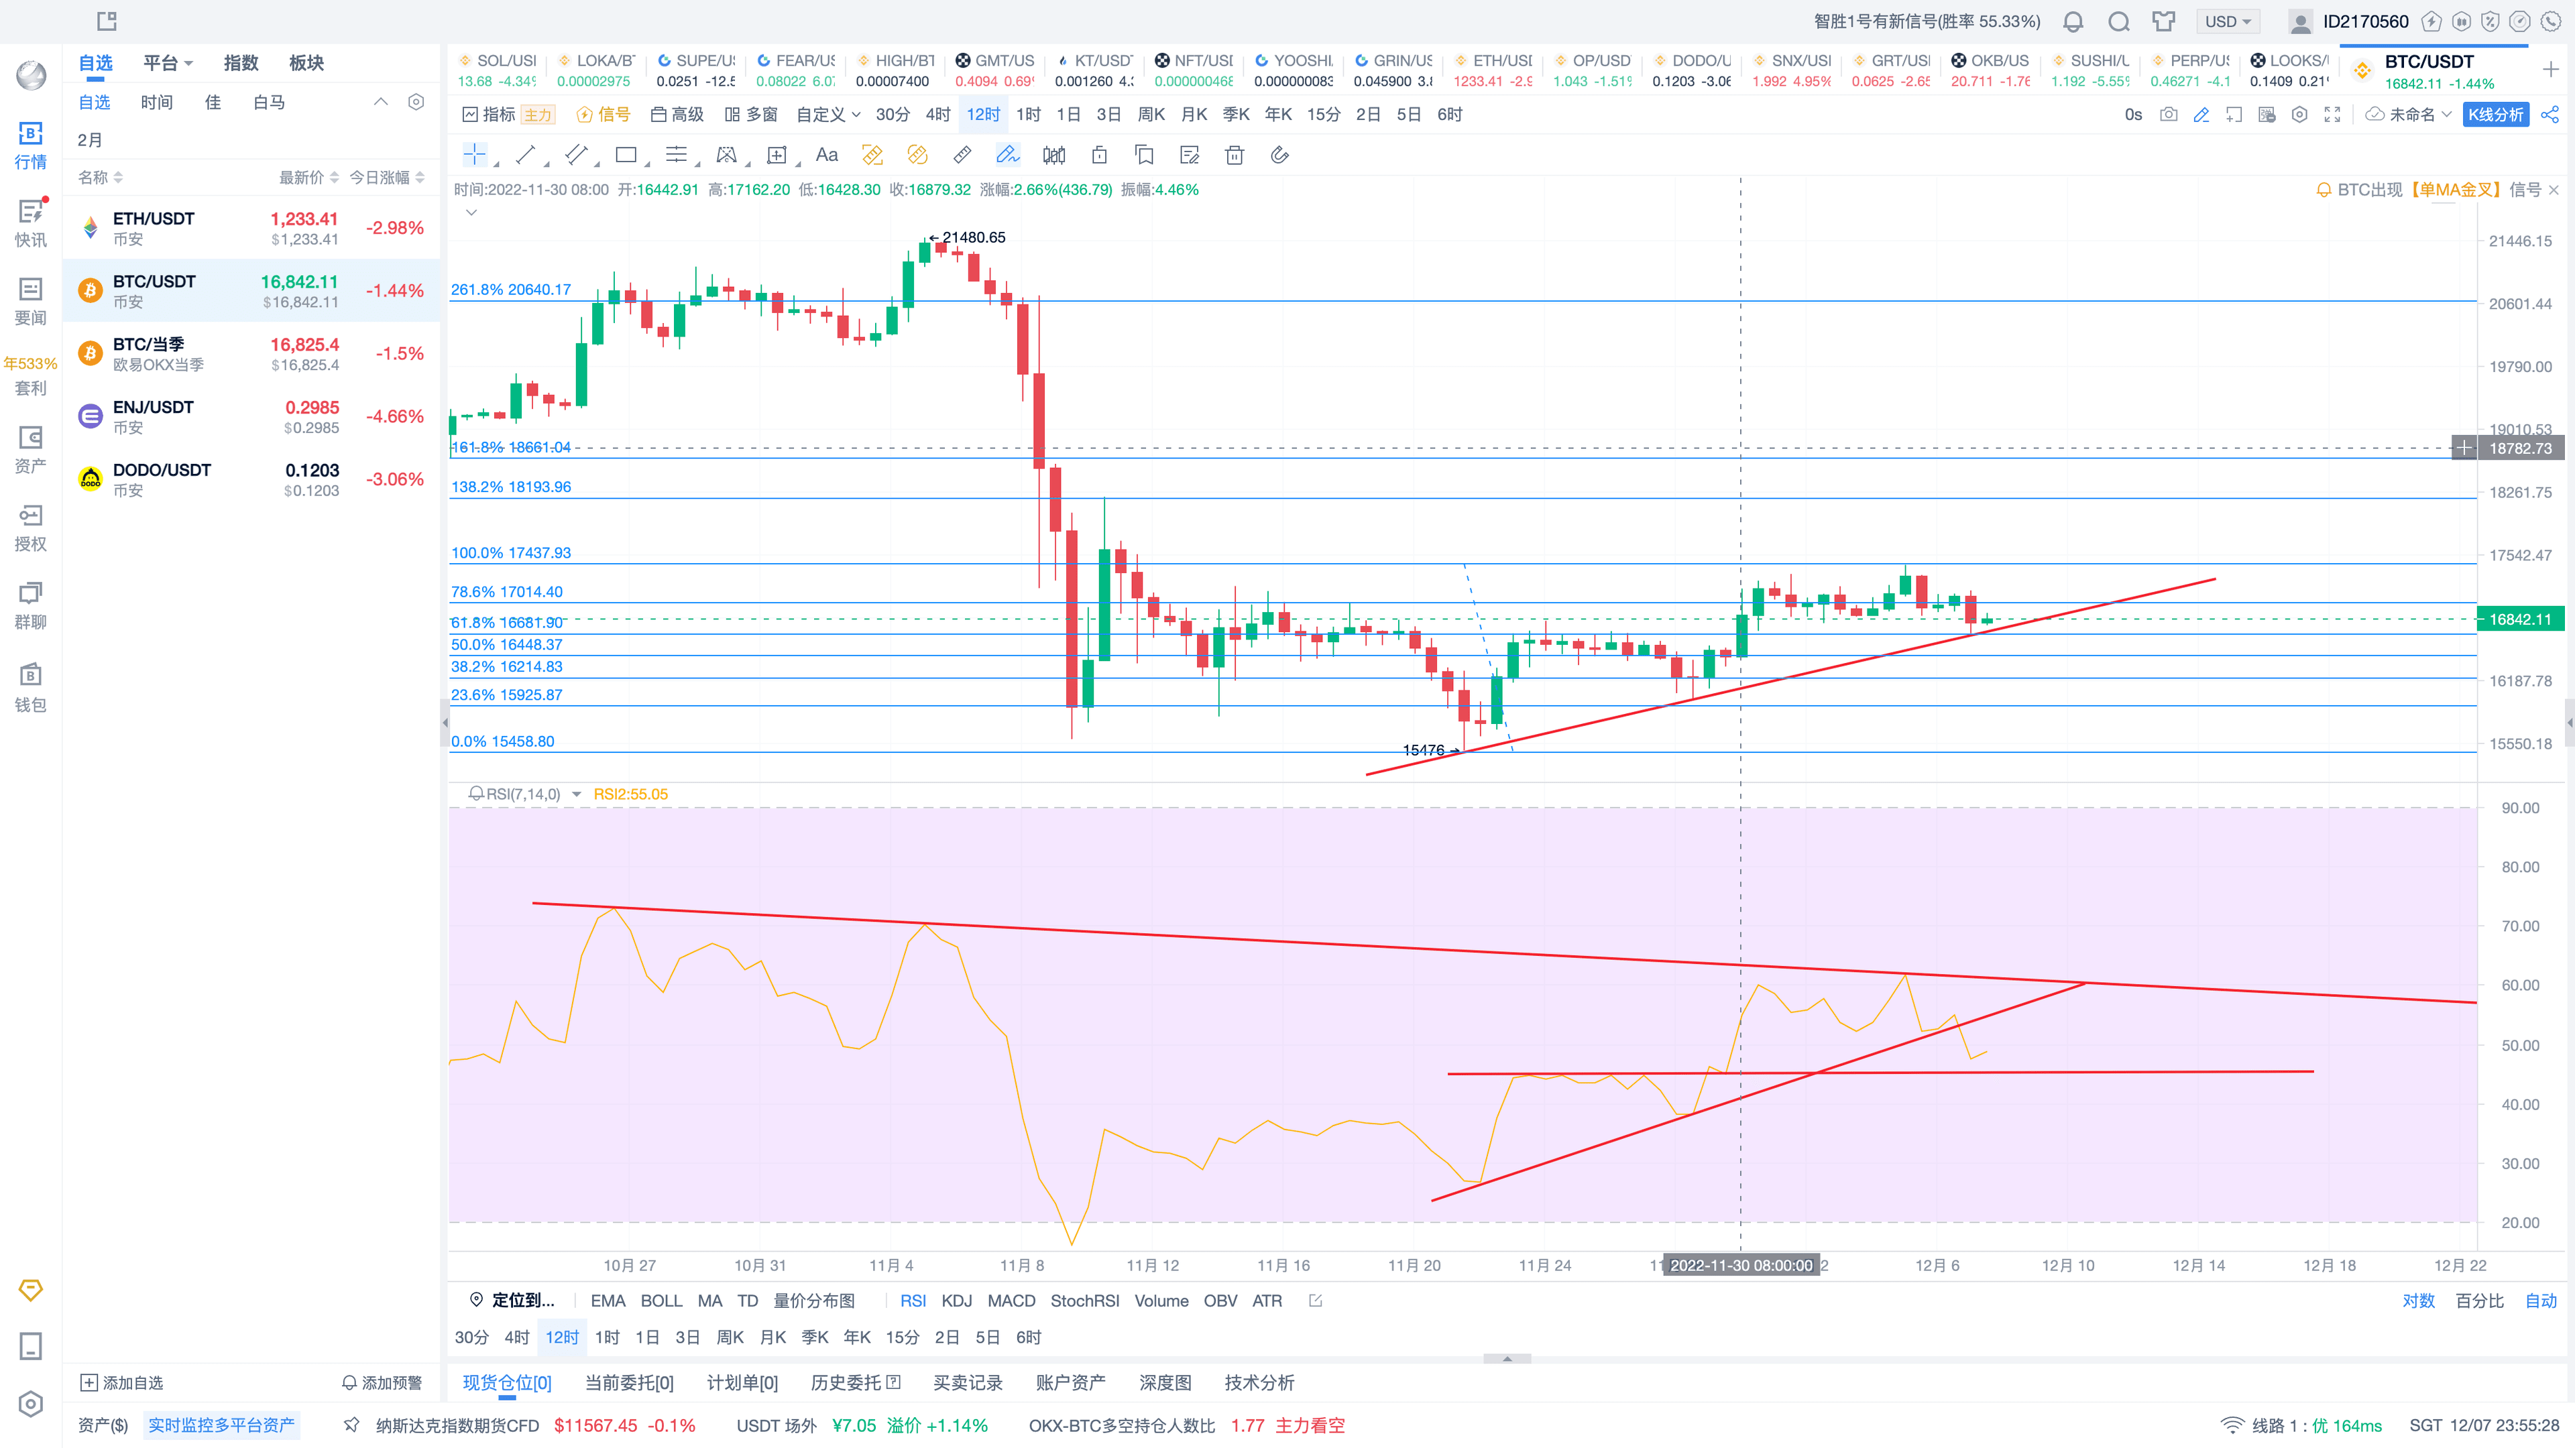
Task: Toggle the OBV indicator
Action: click(x=1220, y=1301)
